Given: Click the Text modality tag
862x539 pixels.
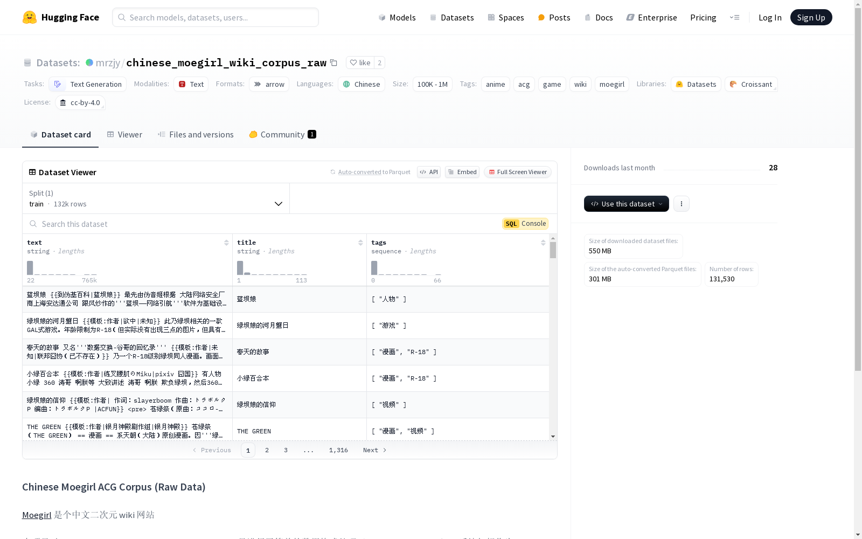Looking at the screenshot, I should tap(191, 84).
